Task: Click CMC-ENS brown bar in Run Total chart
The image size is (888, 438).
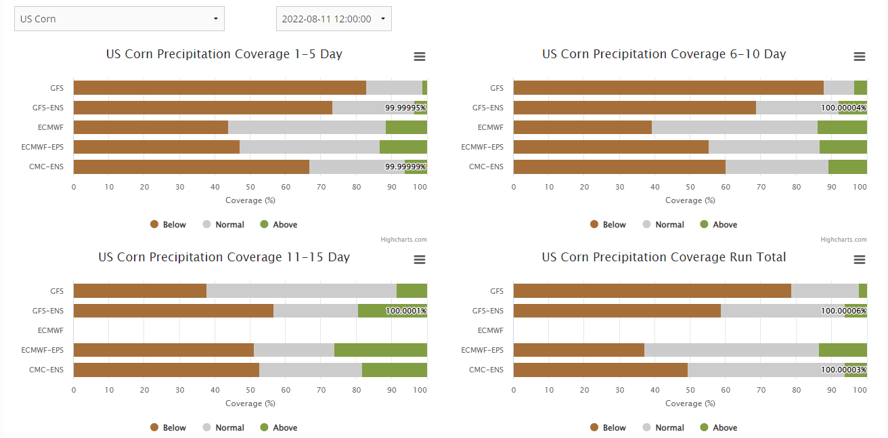Action: 600,370
